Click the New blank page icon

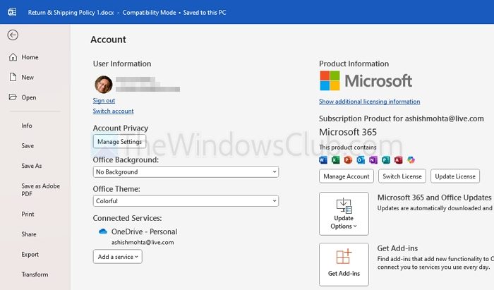click(13, 77)
